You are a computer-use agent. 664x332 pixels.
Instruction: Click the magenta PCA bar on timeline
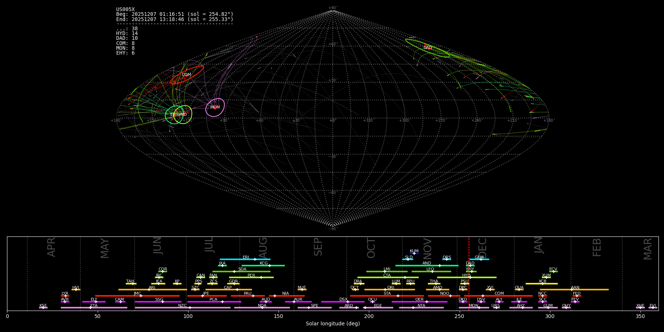(214, 302)
